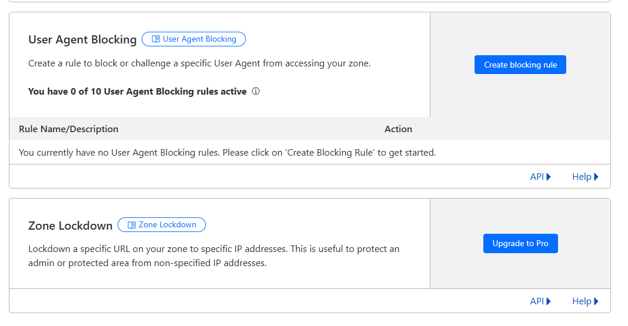Create a new User Agent blocking rule
This screenshot has width=628, height=326.
520,65
